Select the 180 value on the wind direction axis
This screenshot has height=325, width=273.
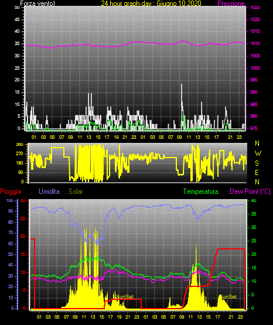click(19, 163)
